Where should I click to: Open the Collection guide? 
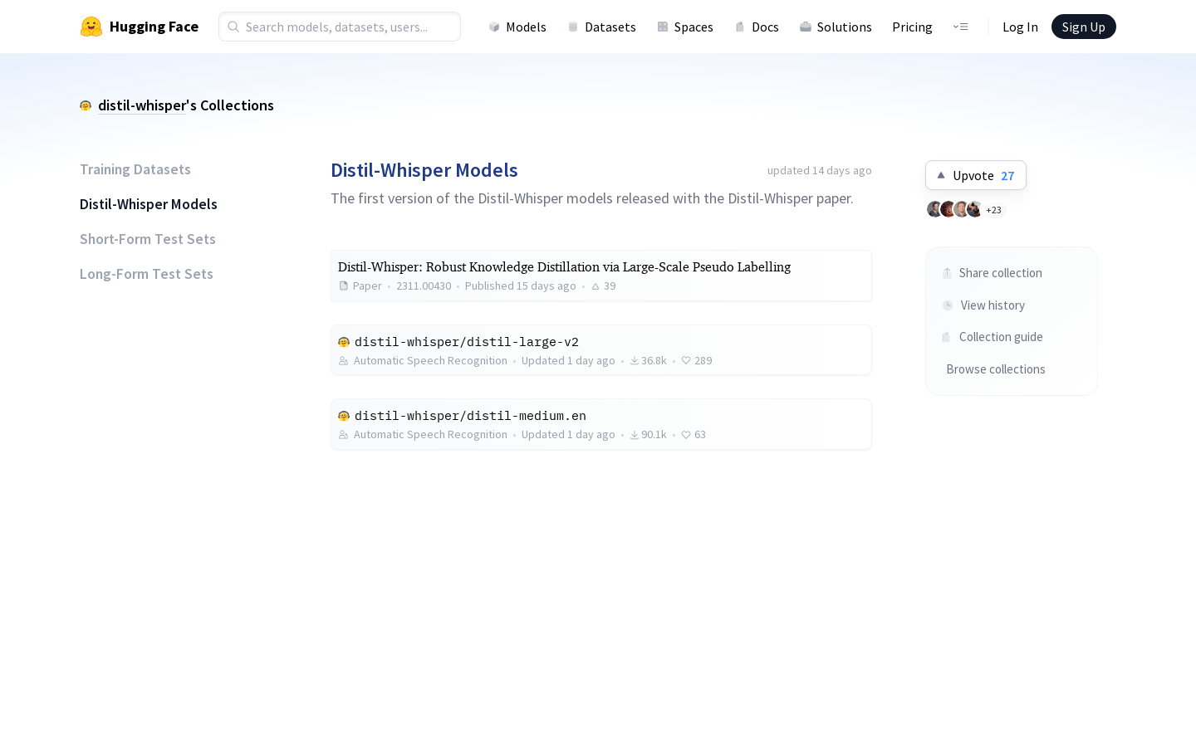[x=993, y=337]
